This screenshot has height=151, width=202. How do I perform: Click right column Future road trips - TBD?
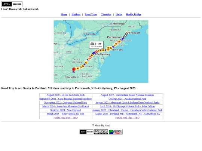point(127,117)
